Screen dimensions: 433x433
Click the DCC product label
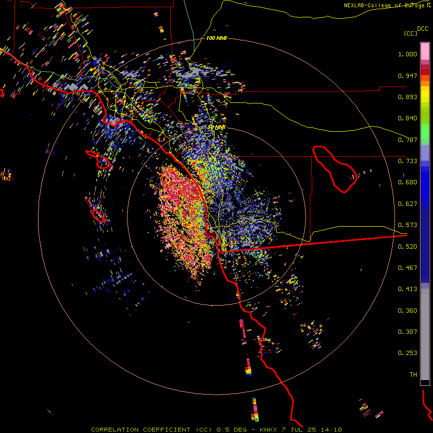click(x=422, y=29)
